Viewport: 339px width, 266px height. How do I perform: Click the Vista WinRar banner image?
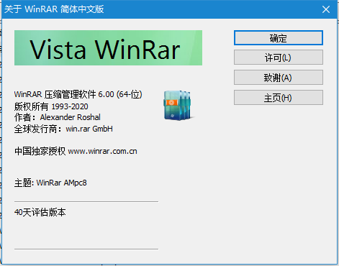tap(108, 47)
